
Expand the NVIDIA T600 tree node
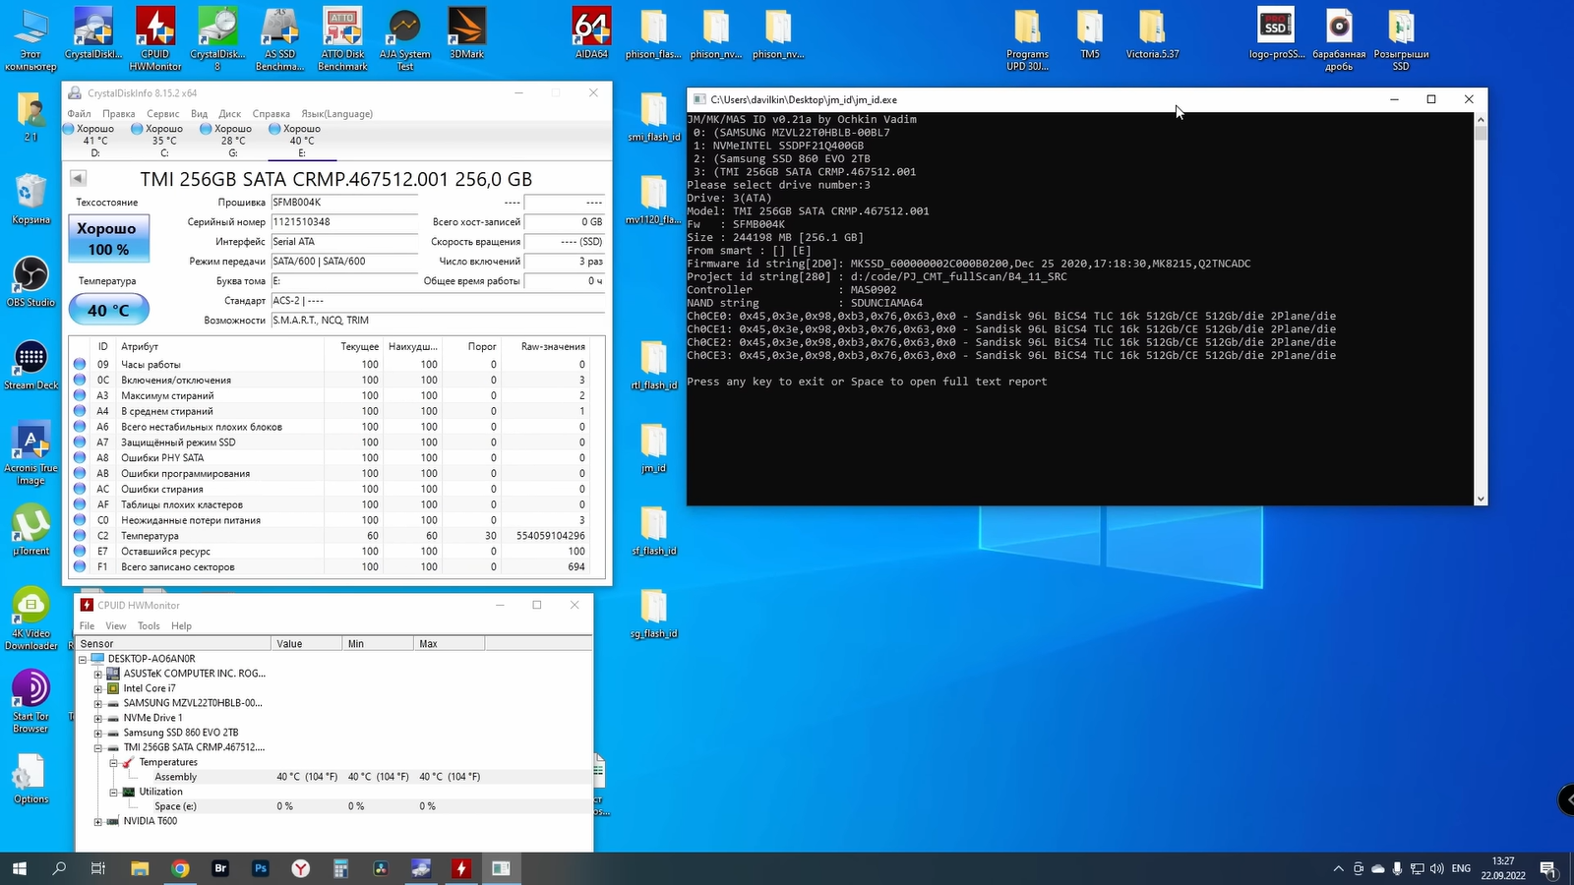(98, 822)
